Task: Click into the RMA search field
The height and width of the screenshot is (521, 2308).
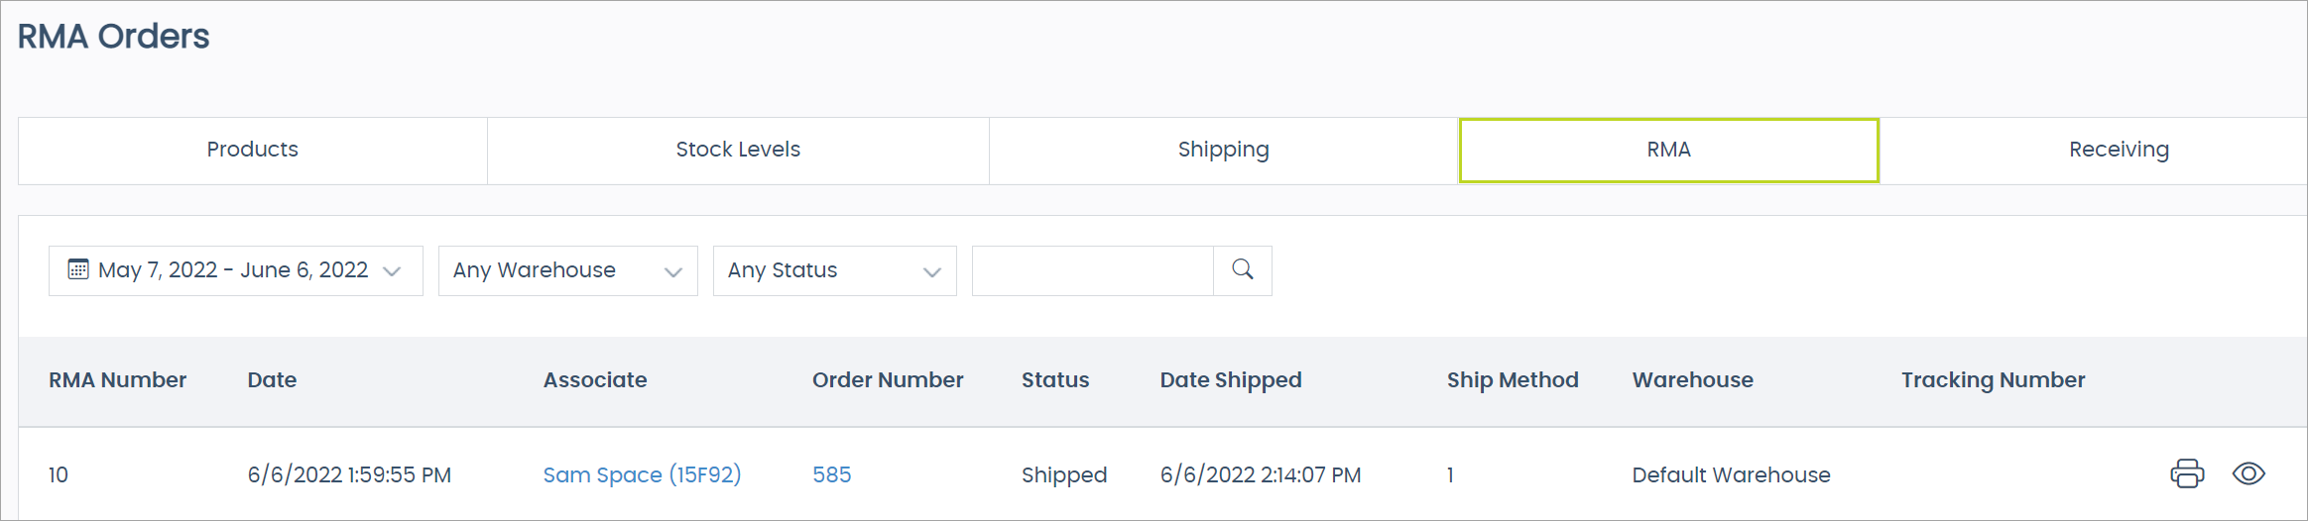Action: pos(1092,270)
